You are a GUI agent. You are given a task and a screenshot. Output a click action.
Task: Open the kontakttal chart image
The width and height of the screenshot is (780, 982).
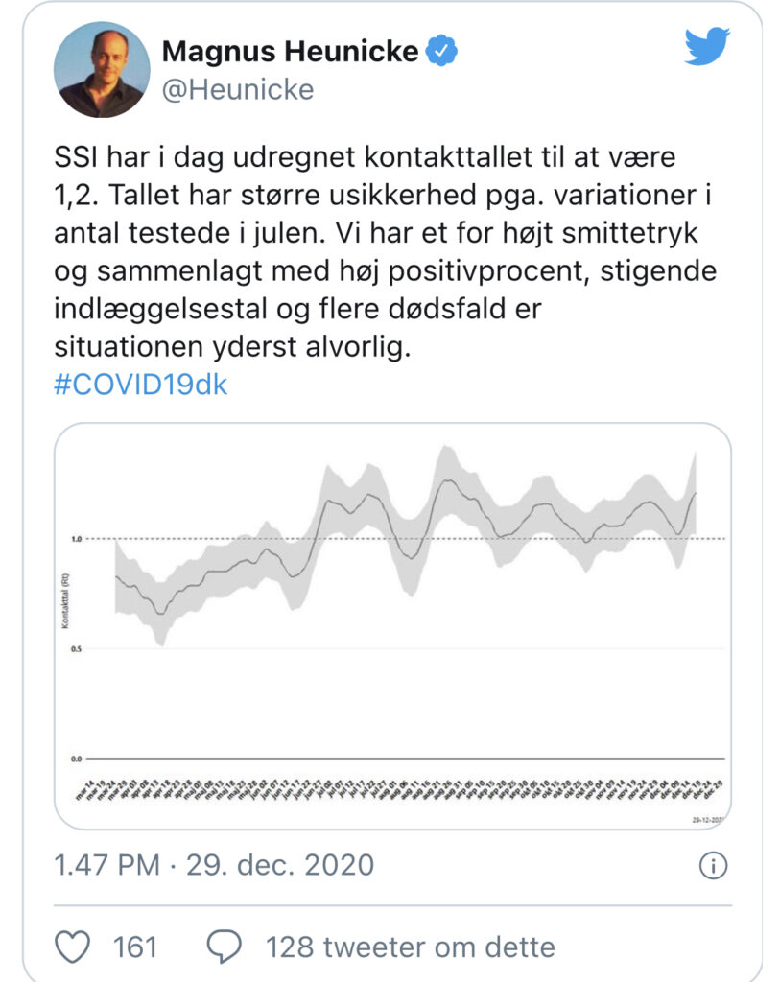[x=392, y=625]
